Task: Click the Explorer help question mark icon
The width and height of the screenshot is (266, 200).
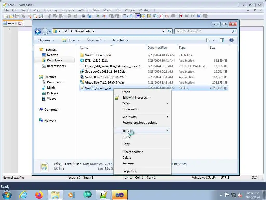Action: (x=231, y=40)
